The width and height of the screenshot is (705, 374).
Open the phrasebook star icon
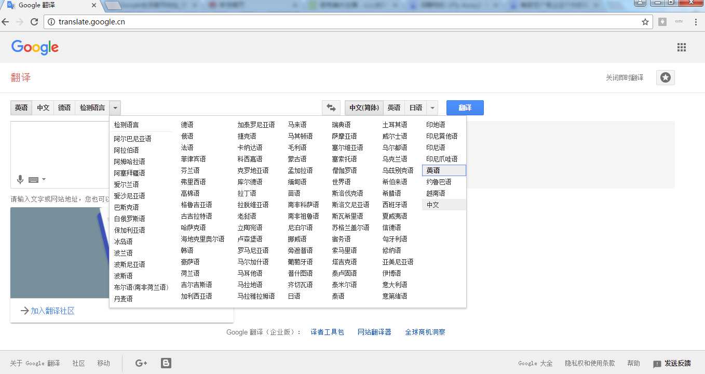(666, 77)
